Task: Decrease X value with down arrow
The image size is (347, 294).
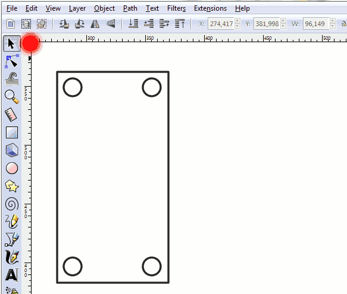Action: (237, 26)
